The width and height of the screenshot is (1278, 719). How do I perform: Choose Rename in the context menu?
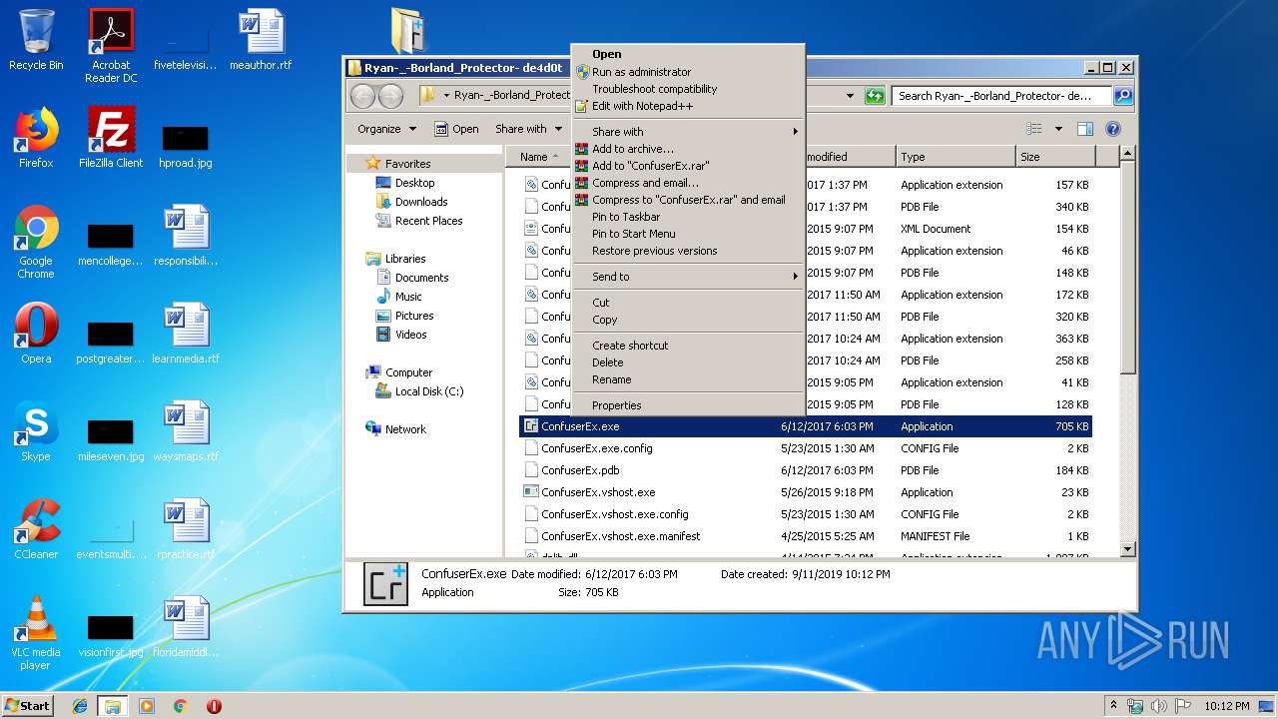coord(689,379)
